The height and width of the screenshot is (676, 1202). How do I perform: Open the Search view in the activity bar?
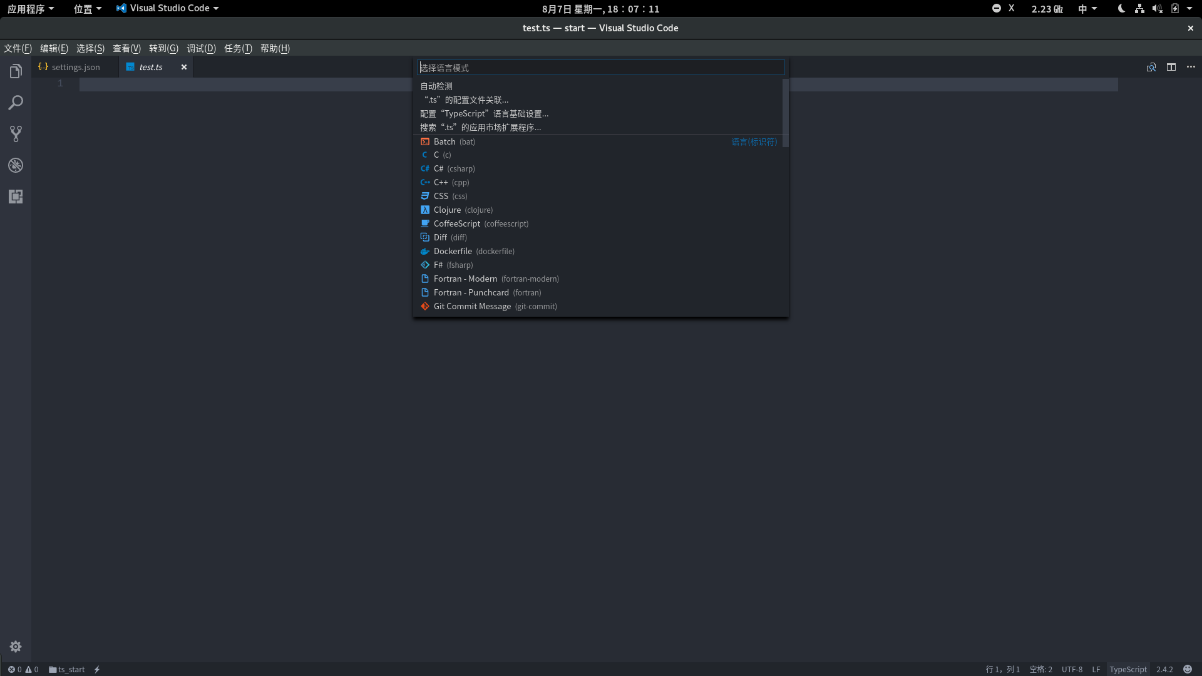[x=16, y=103]
